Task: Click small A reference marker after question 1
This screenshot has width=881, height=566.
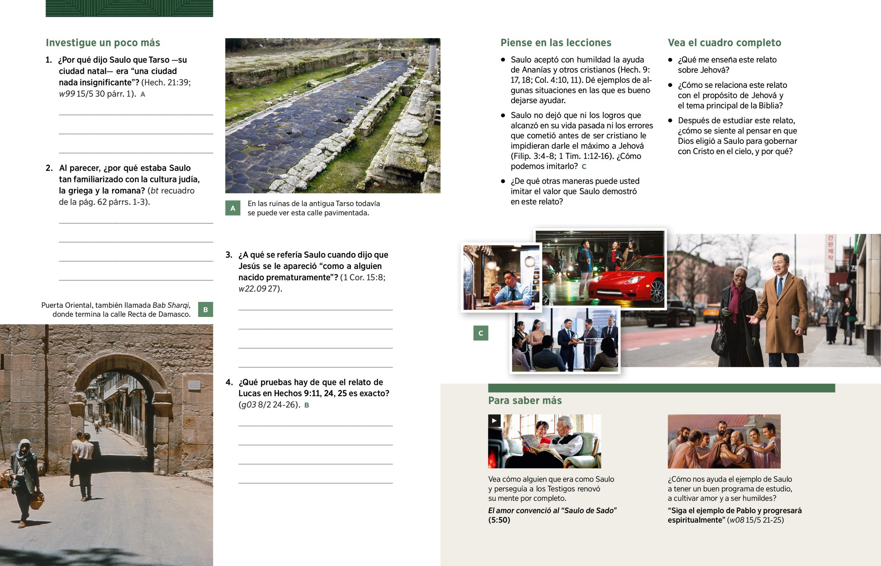Action: 143,95
